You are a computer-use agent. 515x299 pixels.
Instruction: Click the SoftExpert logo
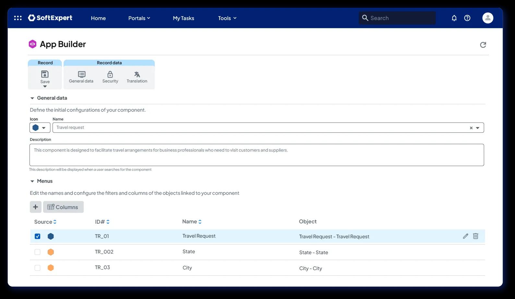50,18
